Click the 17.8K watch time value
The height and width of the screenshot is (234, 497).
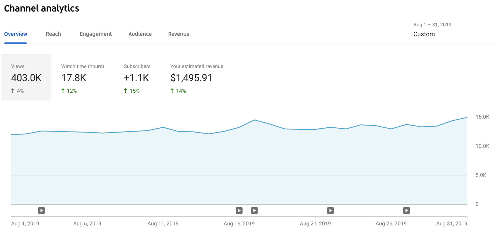(x=74, y=78)
